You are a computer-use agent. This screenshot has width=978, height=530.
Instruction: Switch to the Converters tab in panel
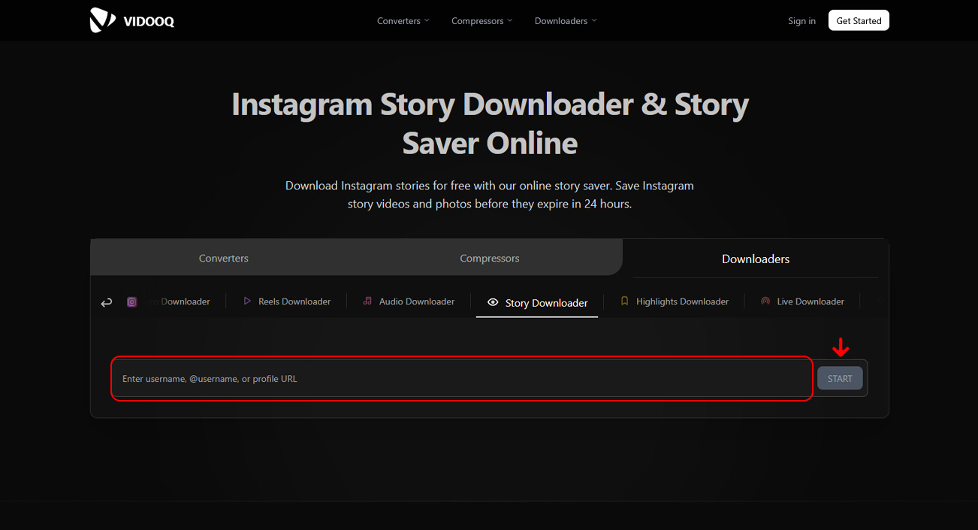pos(224,258)
